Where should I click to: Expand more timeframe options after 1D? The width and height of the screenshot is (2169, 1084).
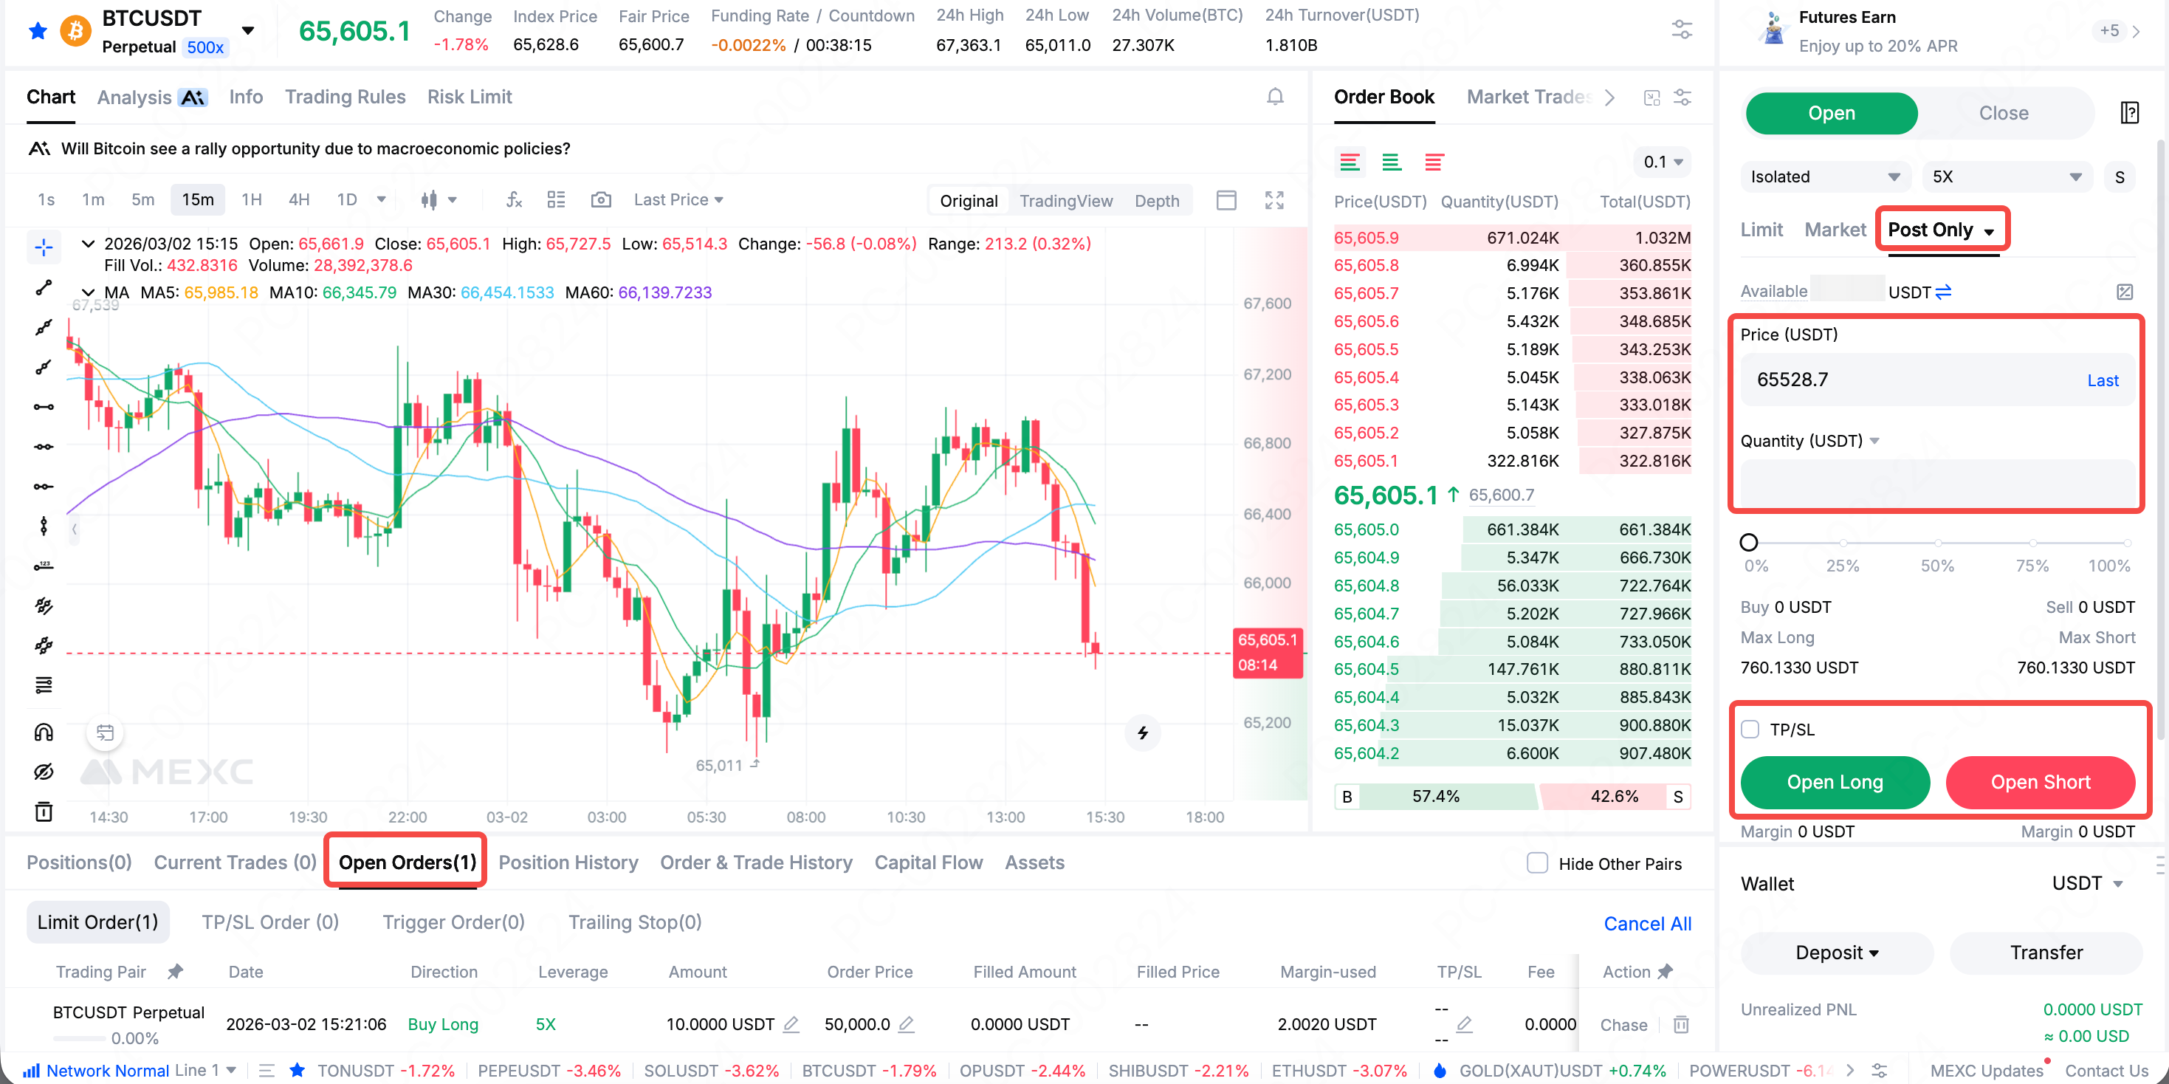coord(381,199)
